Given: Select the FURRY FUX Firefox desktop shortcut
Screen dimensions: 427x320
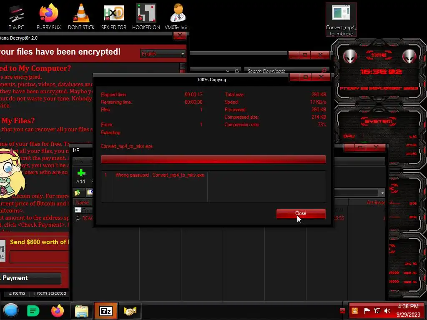Looking at the screenshot, I should click(48, 17).
